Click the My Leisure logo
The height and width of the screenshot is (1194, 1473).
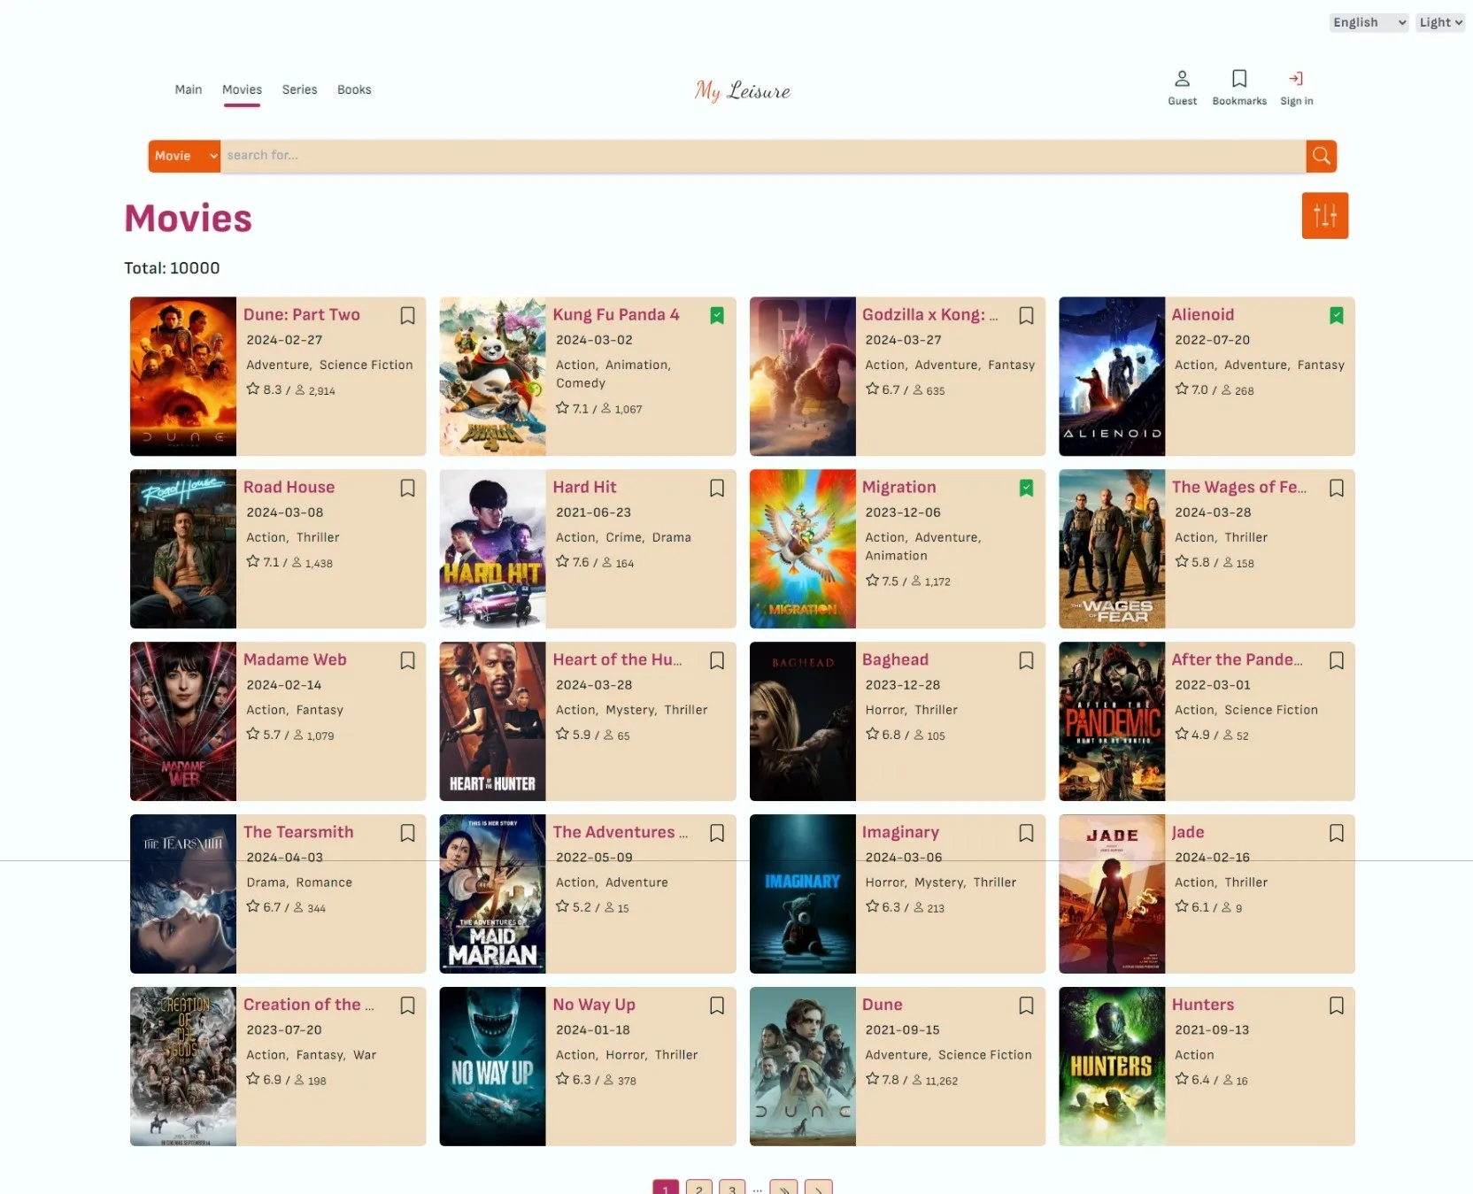(x=742, y=90)
